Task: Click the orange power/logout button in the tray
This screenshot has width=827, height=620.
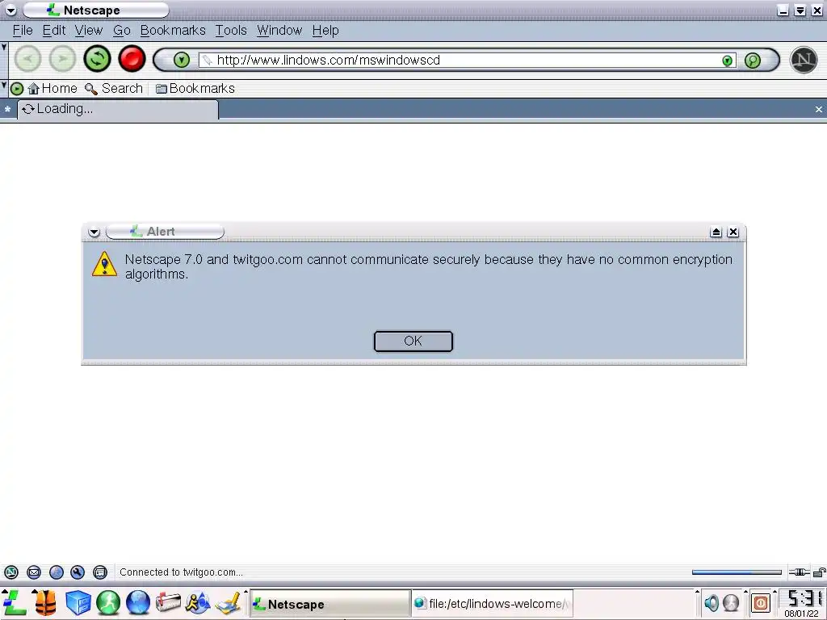Action: 761,602
